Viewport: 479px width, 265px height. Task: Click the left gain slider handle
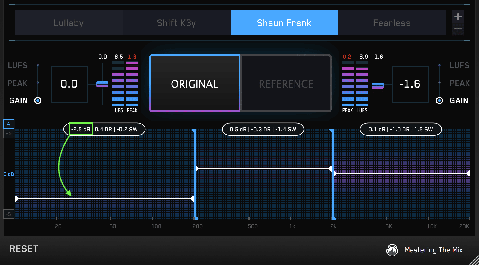[102, 84]
